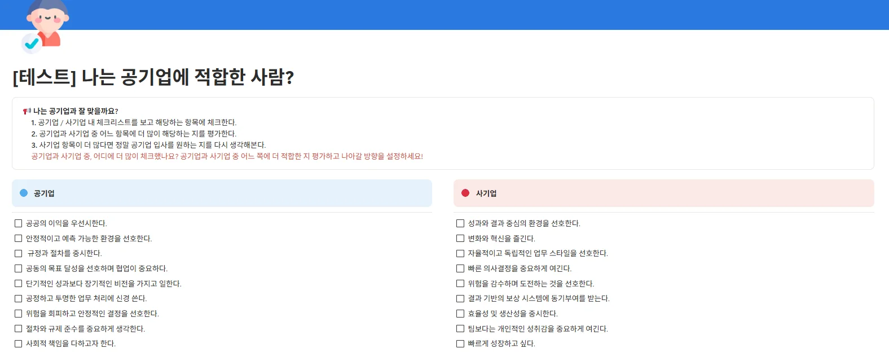
Task: Check '위험을 감수하며 도전하는 것을 선호한다'
Action: pos(460,284)
